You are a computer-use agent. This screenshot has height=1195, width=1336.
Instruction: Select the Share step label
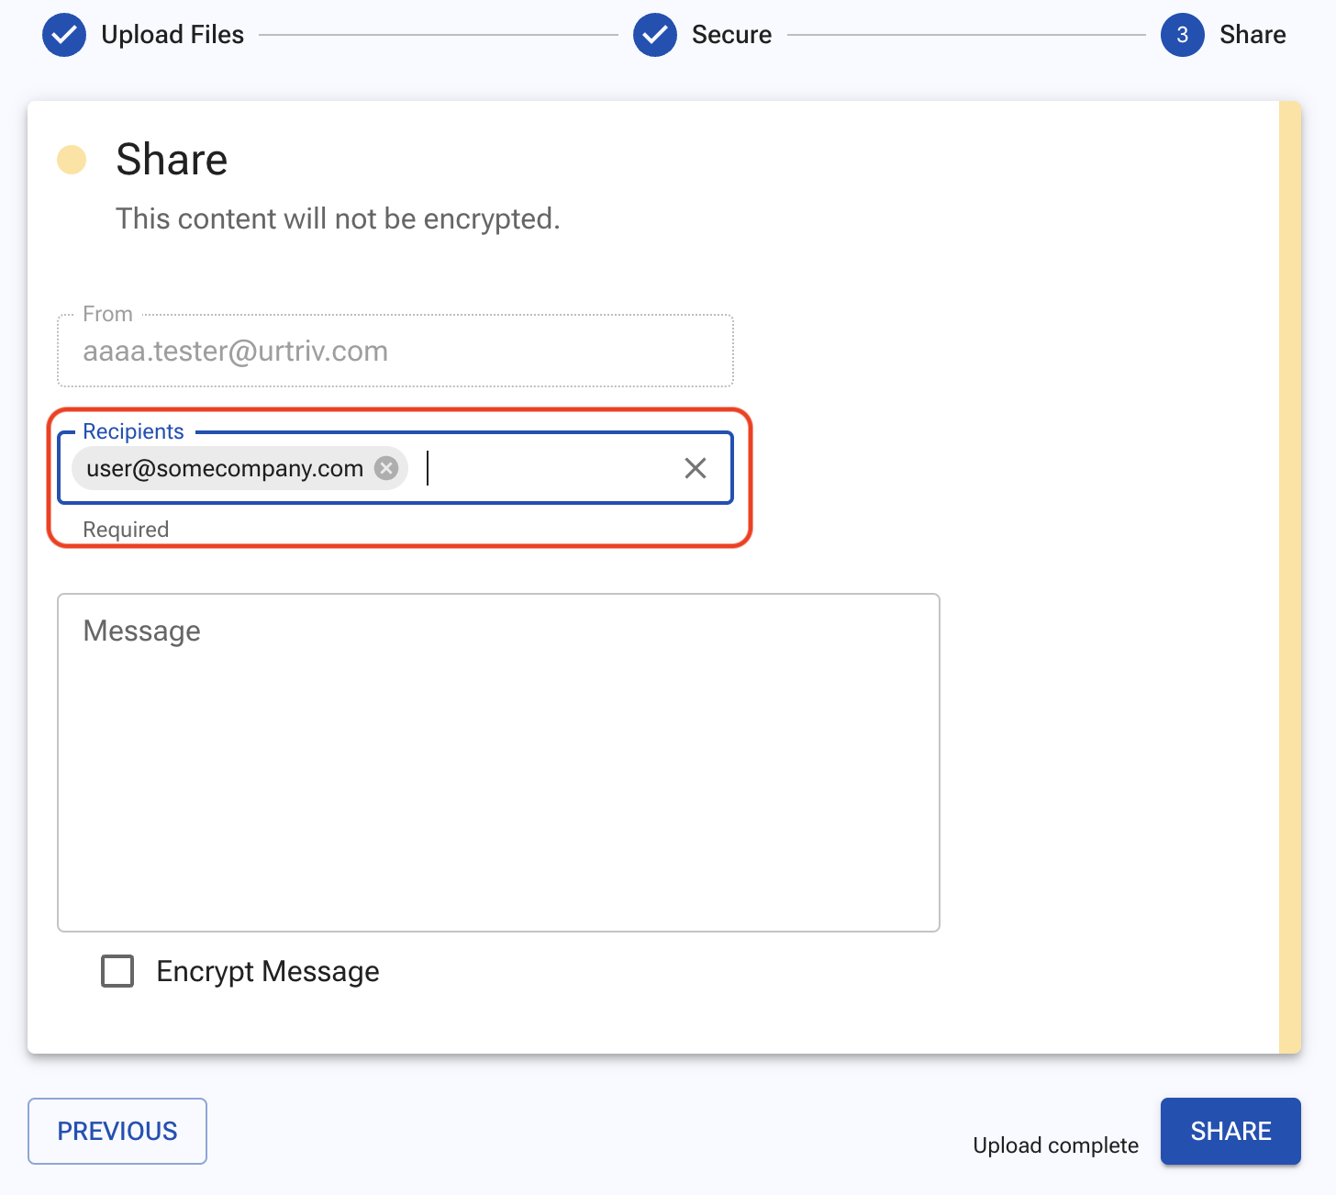point(1253,34)
